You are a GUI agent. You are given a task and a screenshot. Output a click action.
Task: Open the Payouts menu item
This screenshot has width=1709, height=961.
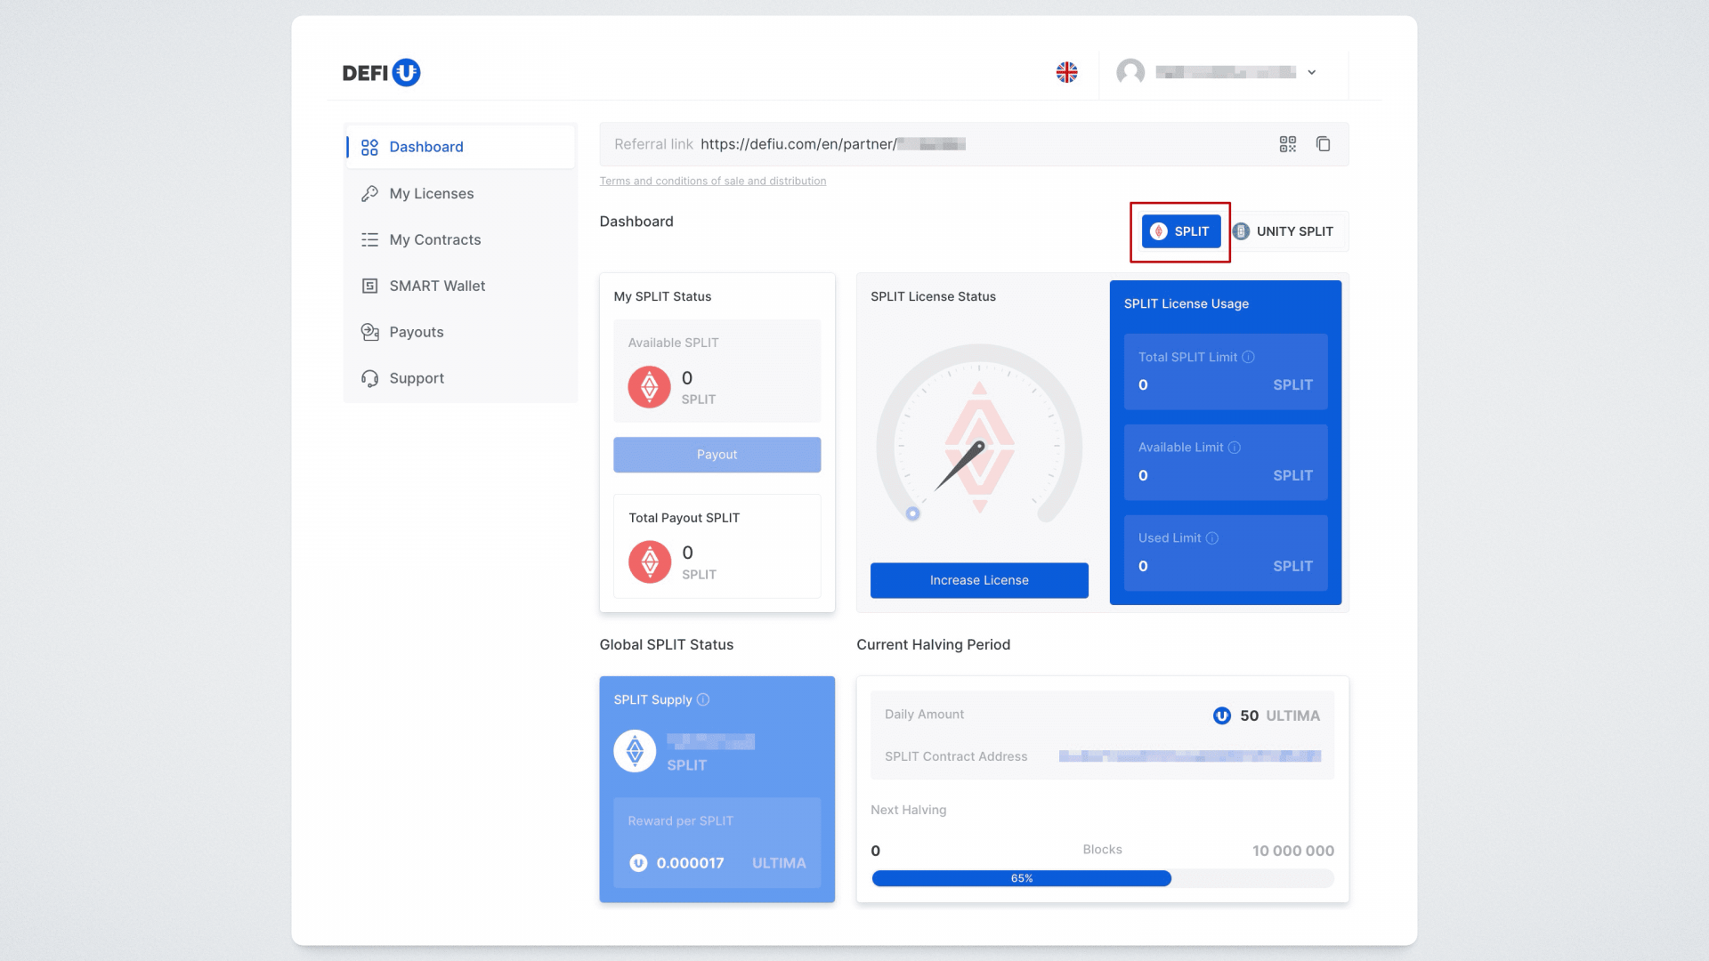(416, 332)
